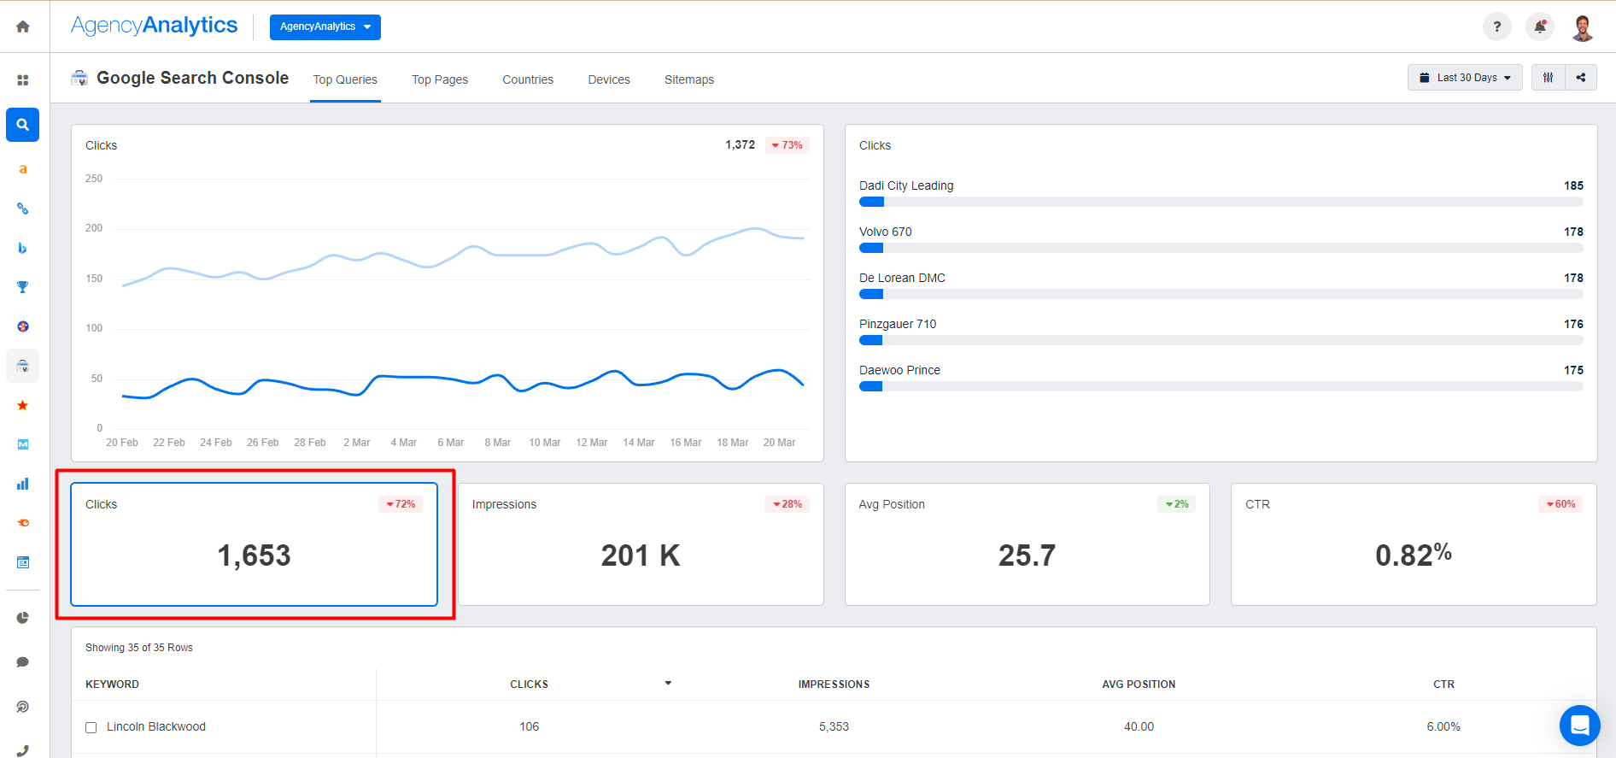Click the Impressions column header

tap(834, 685)
